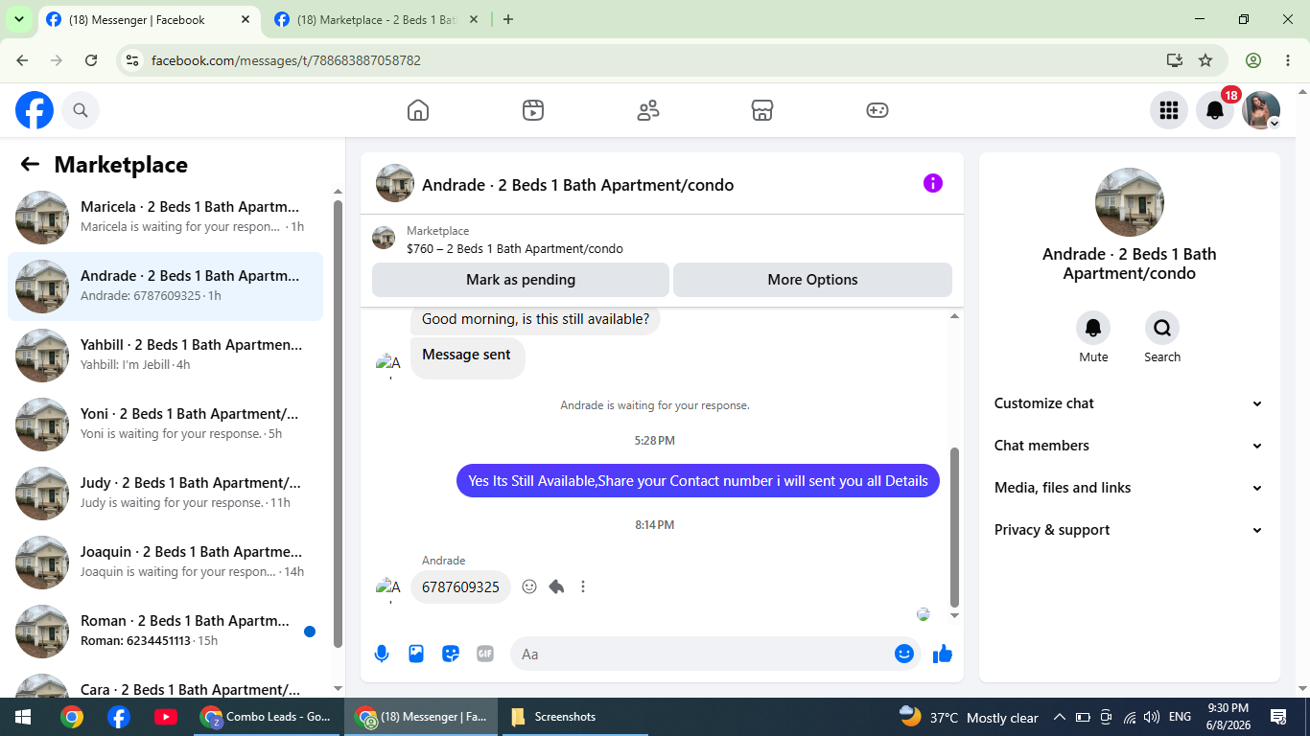Click the browser address bar URL

286,60
